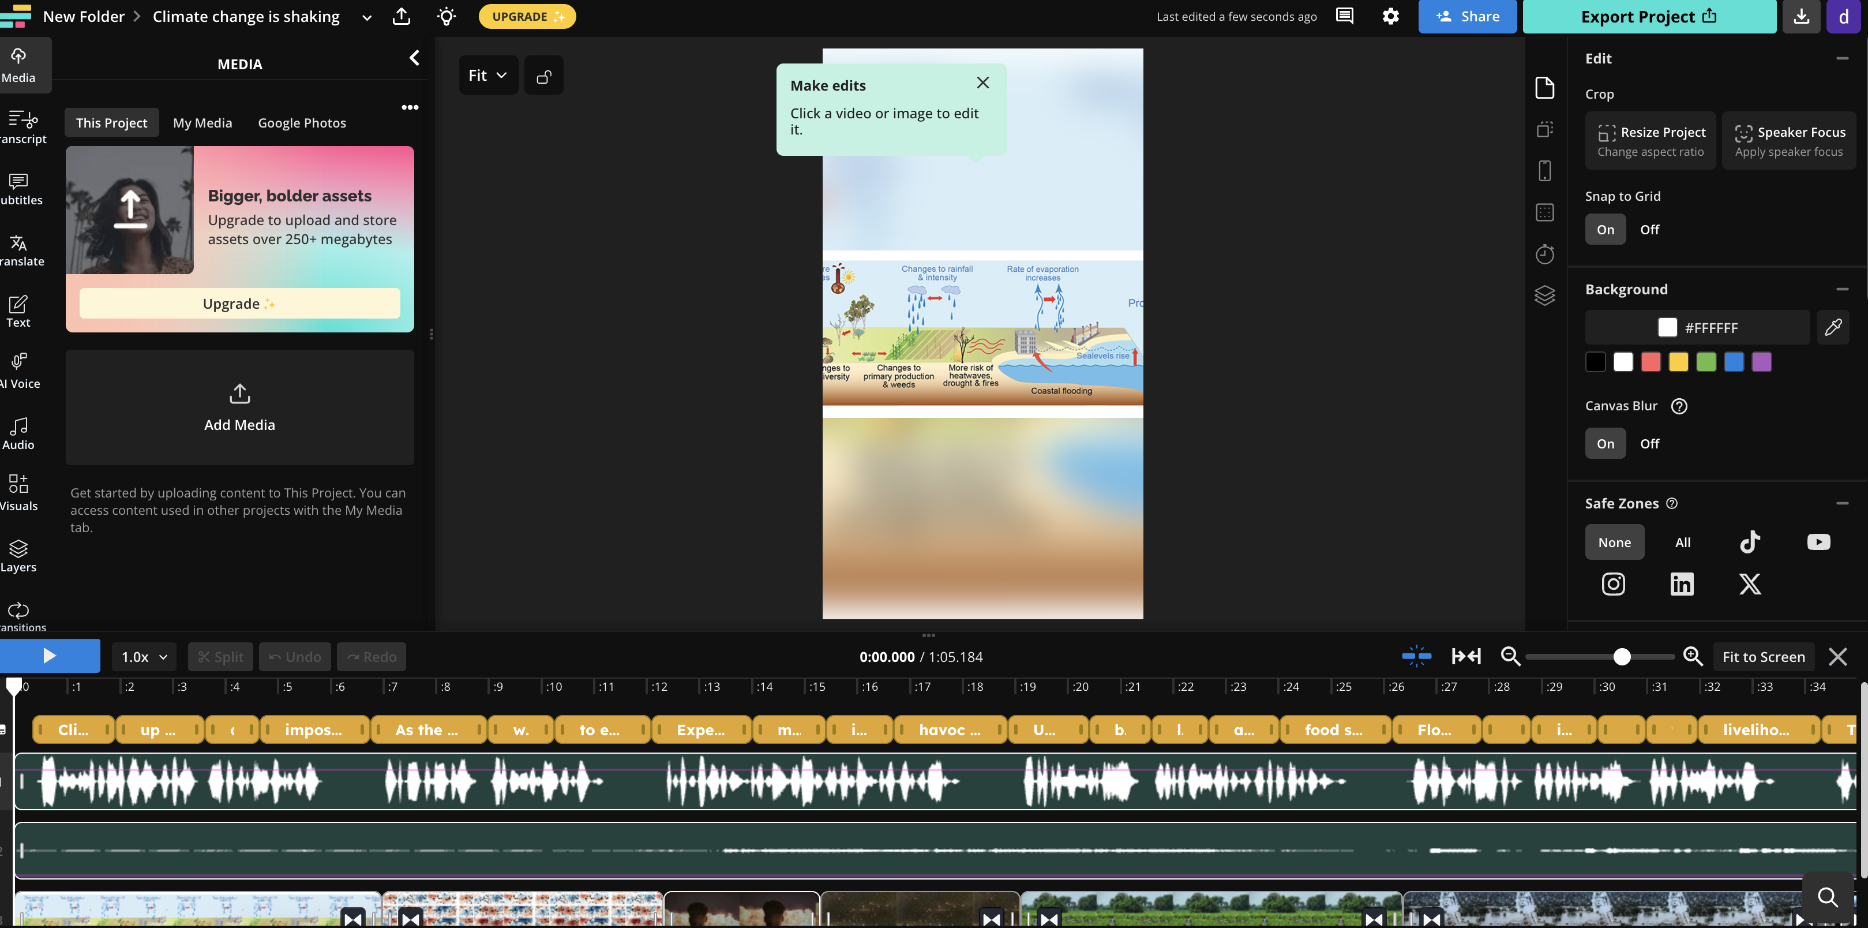Open the 1.0x playback speed dropdown
Image resolution: width=1868 pixels, height=928 pixels.
coord(142,656)
